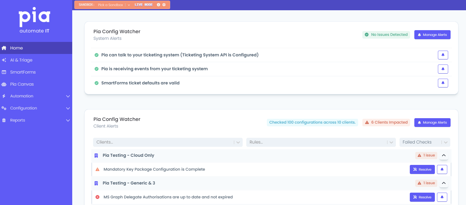Open the Automation menu item
The height and width of the screenshot is (205, 466).
pos(36,96)
